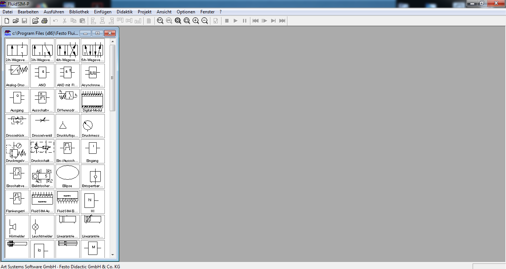Open the Didaktik menu
Image resolution: width=506 pixels, height=269 pixels.
coord(124,11)
